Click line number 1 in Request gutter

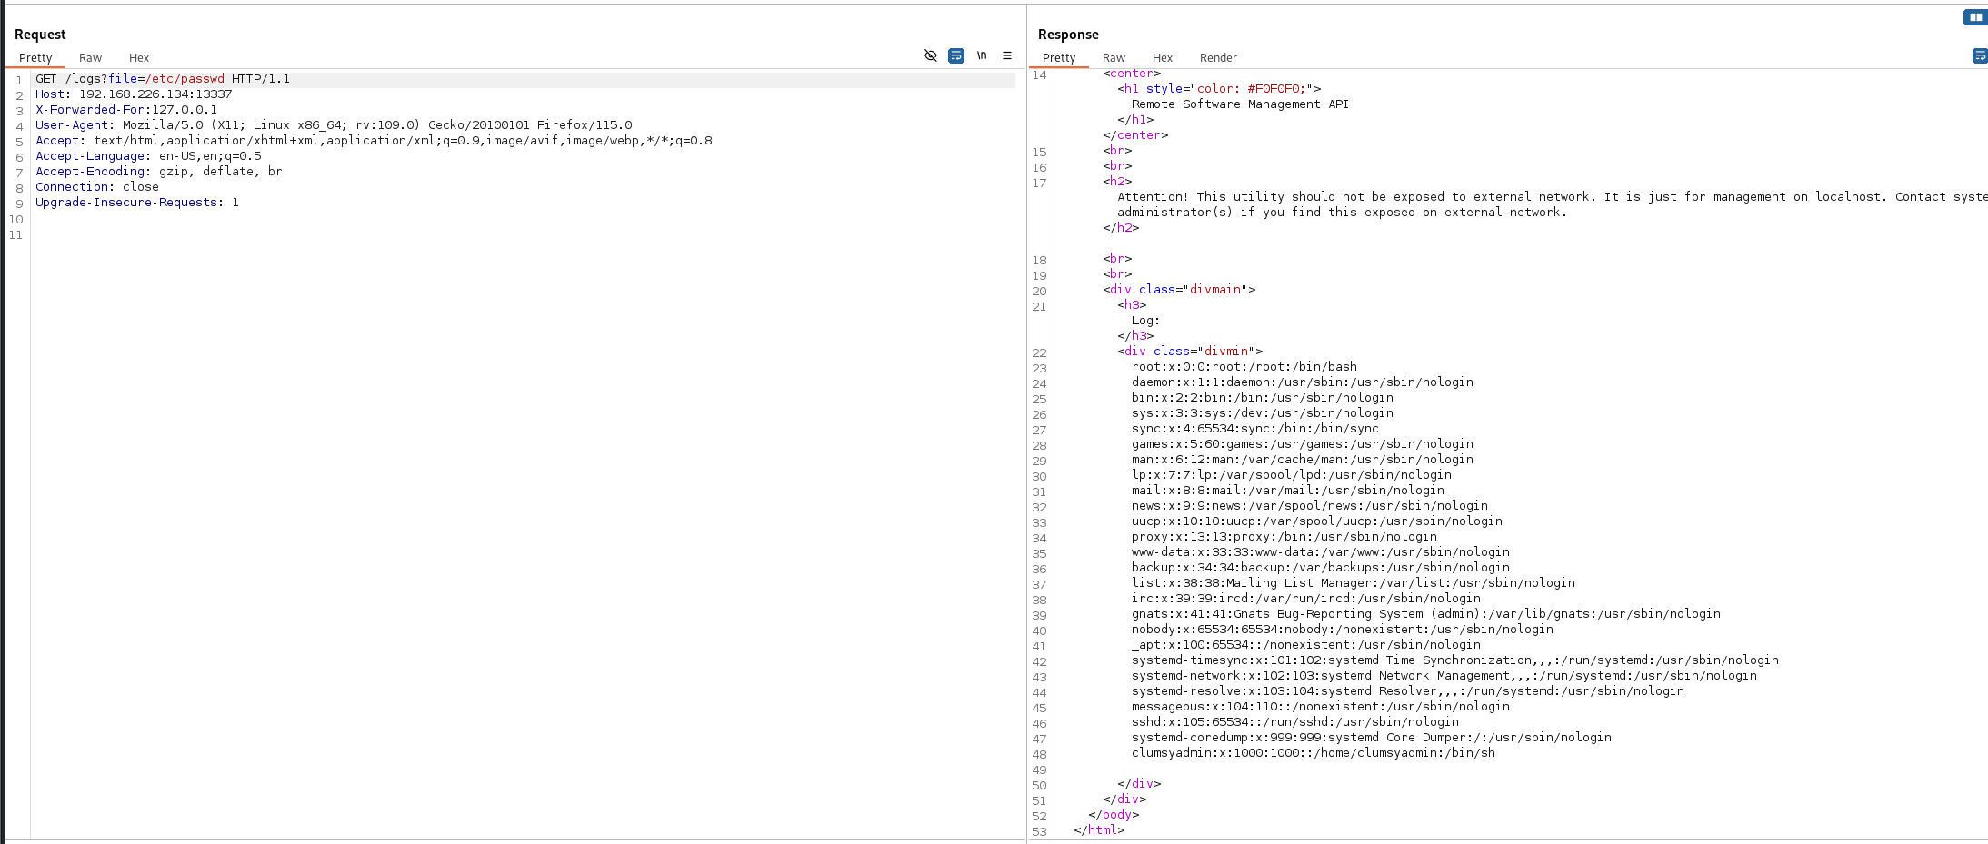coord(19,80)
